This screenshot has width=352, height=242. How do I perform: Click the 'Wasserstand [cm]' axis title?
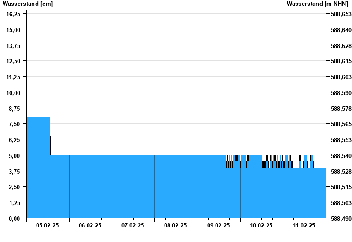pos(28,4)
